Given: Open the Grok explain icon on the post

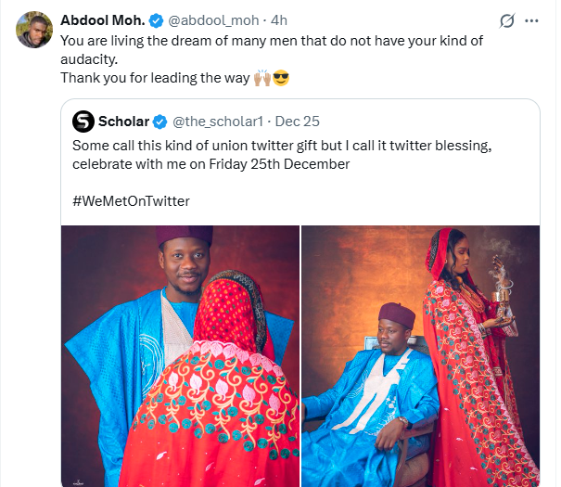Looking at the screenshot, I should (507, 20).
